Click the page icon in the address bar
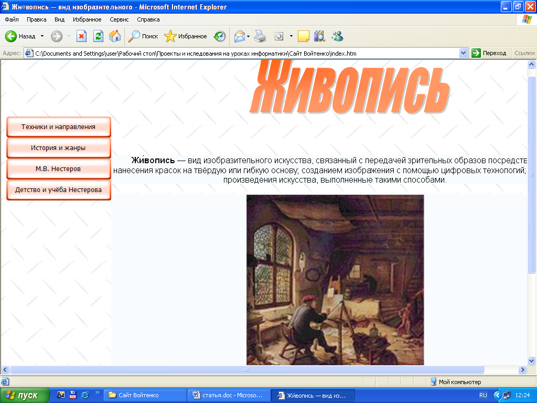Viewport: 537px width, 403px height. click(29, 53)
